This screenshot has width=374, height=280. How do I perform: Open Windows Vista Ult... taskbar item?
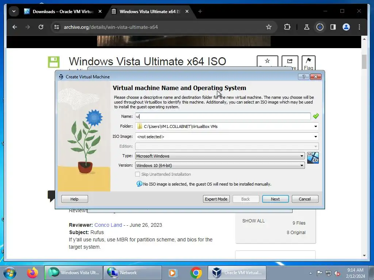coord(73,273)
